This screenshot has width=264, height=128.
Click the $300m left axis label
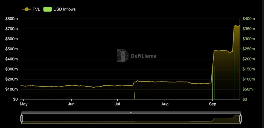[x=12, y=69]
